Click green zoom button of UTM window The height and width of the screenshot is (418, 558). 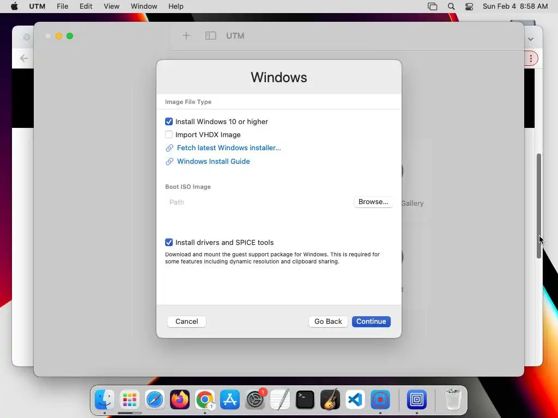click(70, 36)
